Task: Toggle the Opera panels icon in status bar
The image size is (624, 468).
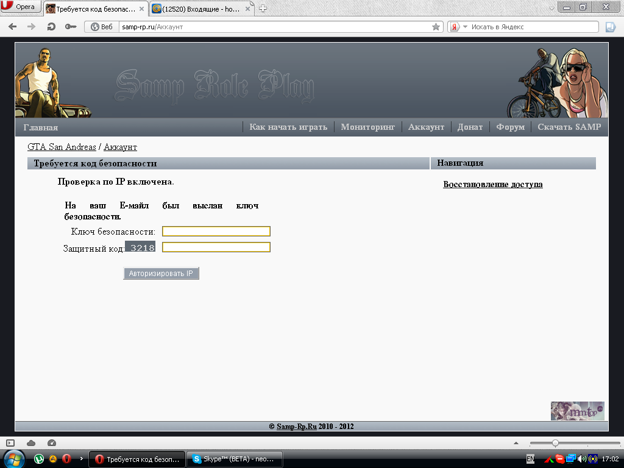Action: (x=10, y=443)
